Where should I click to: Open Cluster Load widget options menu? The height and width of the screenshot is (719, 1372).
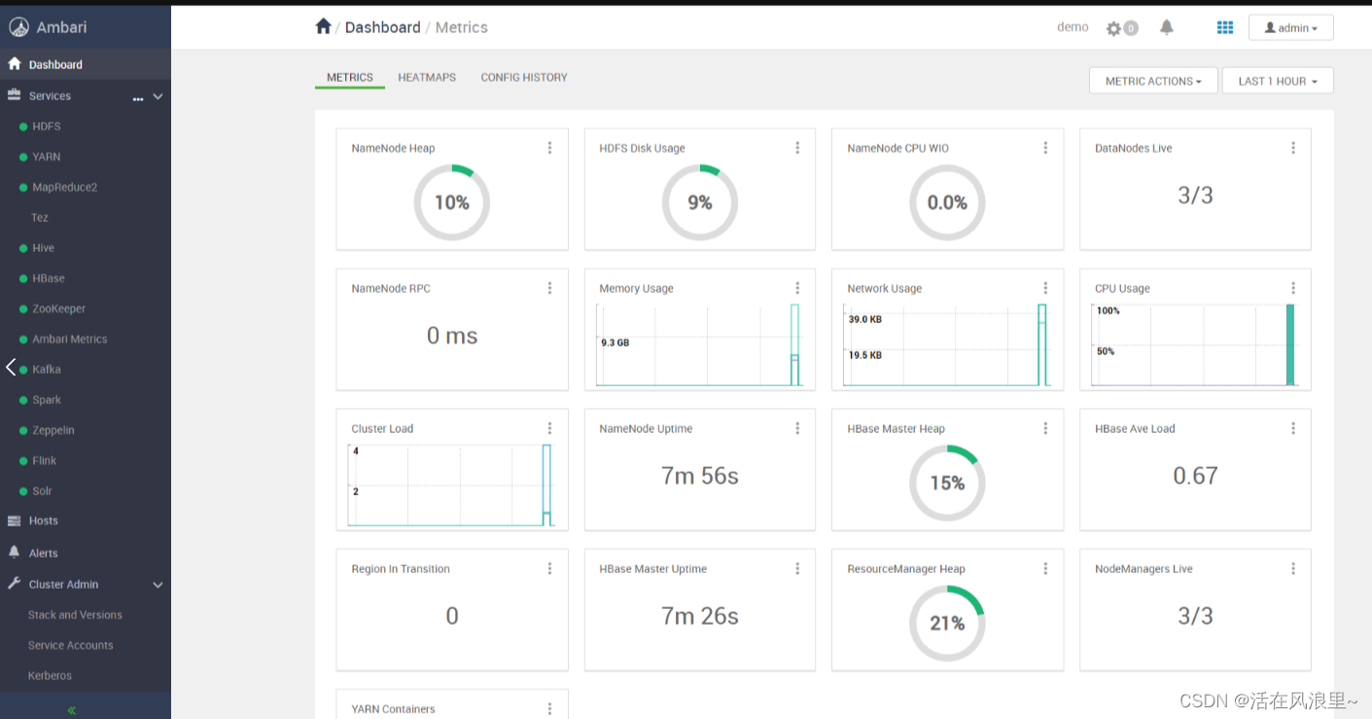click(x=549, y=428)
